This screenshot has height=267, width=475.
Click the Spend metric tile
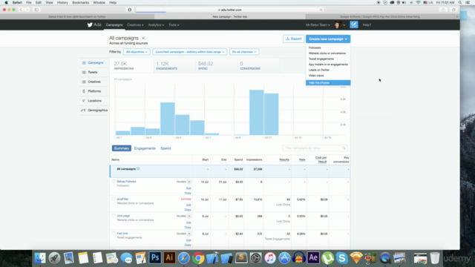pyautogui.click(x=216, y=65)
